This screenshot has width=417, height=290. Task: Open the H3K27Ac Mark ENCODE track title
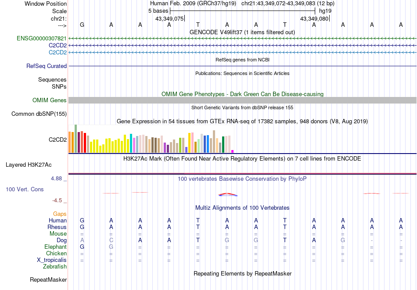(242, 159)
